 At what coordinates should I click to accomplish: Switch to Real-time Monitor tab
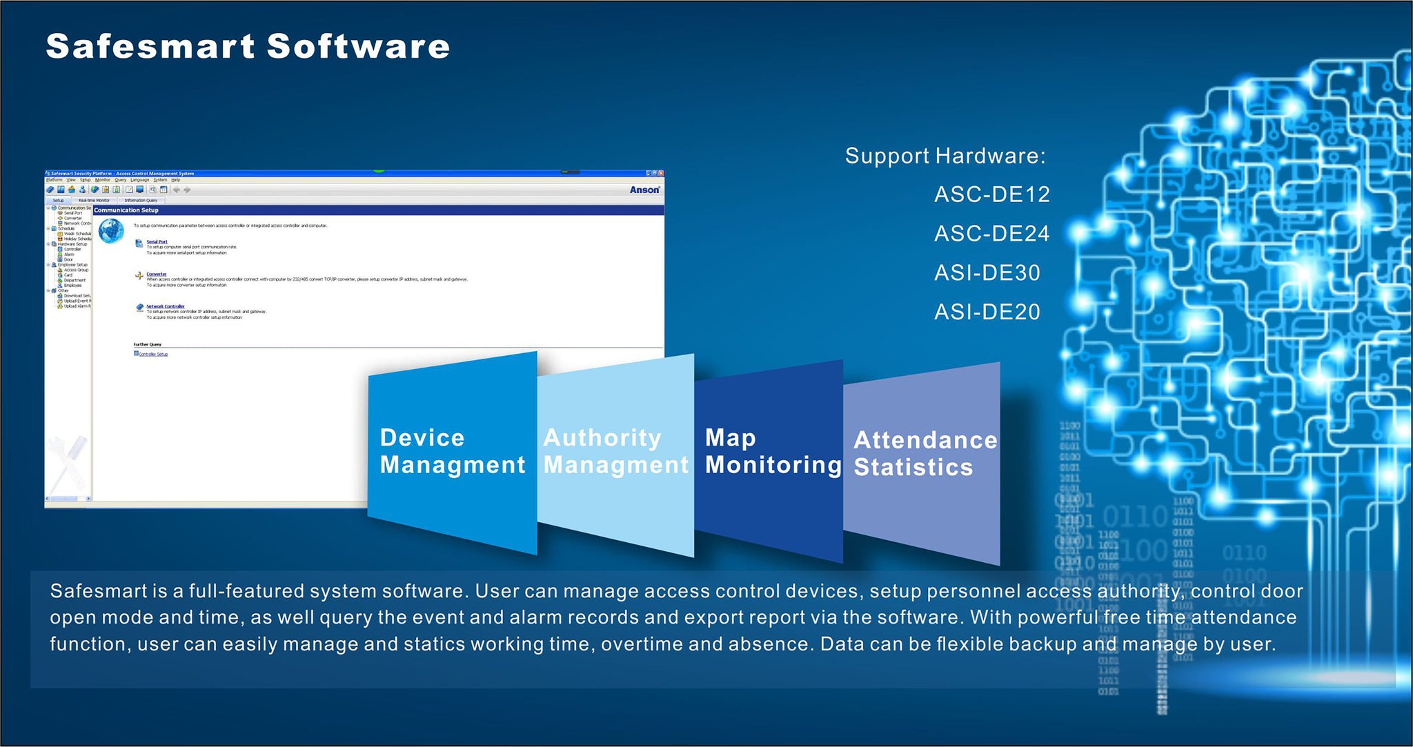coord(94,200)
